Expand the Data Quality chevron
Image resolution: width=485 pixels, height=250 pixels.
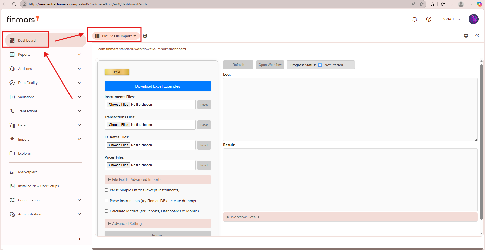click(79, 83)
